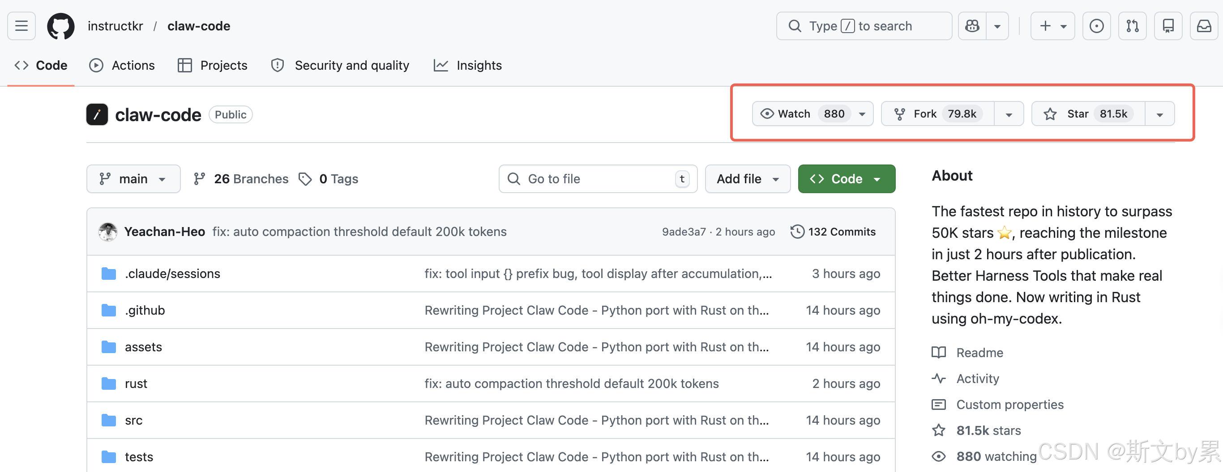Open the .github folder

pos(145,310)
